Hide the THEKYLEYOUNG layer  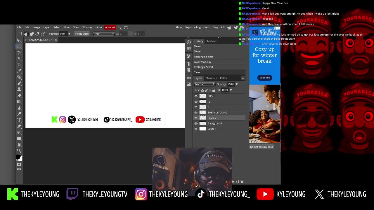pyautogui.click(x=196, y=113)
